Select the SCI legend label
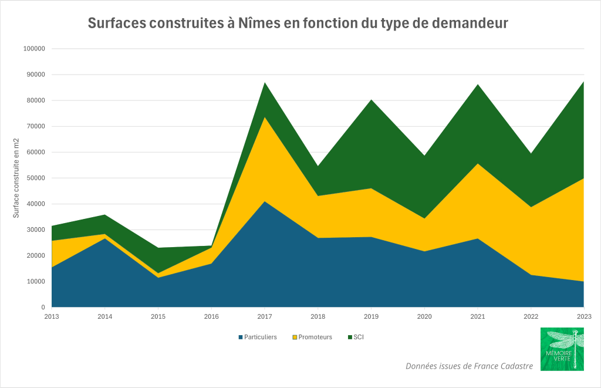The width and height of the screenshot is (601, 388). 359,337
